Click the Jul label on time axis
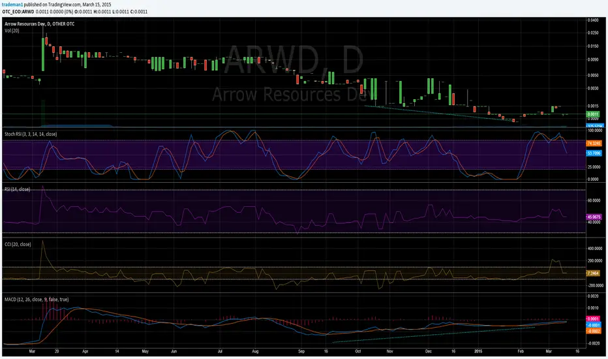608x359 pixels. tap(220, 351)
